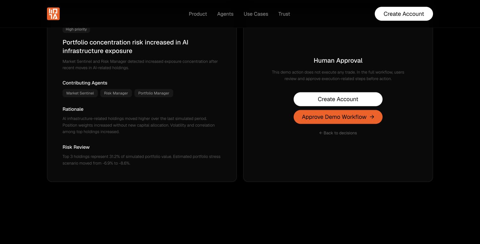Click the orange brand logo icon
480x244 pixels.
tap(53, 14)
